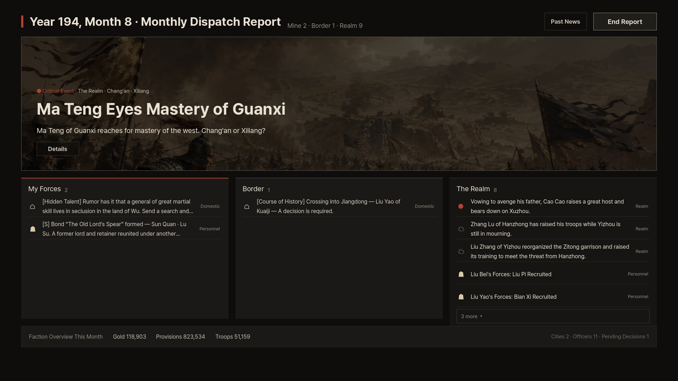Image resolution: width=678 pixels, height=381 pixels.
Task: Click the Provisions 823,534 value
Action: coord(180,337)
